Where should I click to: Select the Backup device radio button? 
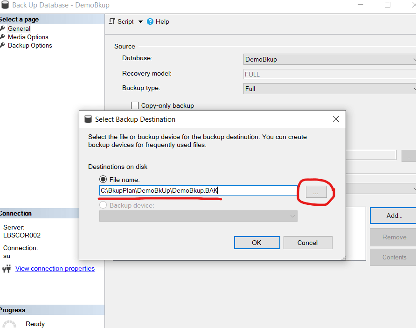click(103, 205)
